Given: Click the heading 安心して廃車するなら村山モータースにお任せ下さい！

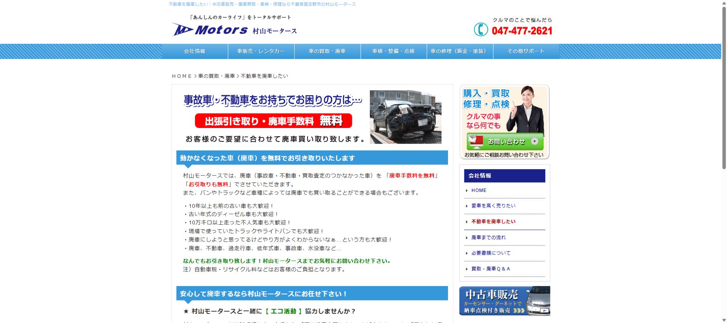Looking at the screenshot, I should click(312, 294).
